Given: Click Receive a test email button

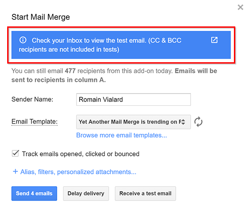Looking at the screenshot, I should click(145, 193).
